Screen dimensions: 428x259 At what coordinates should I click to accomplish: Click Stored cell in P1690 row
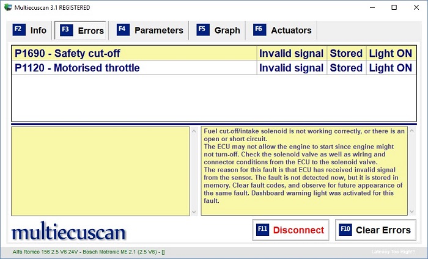tap(346, 53)
